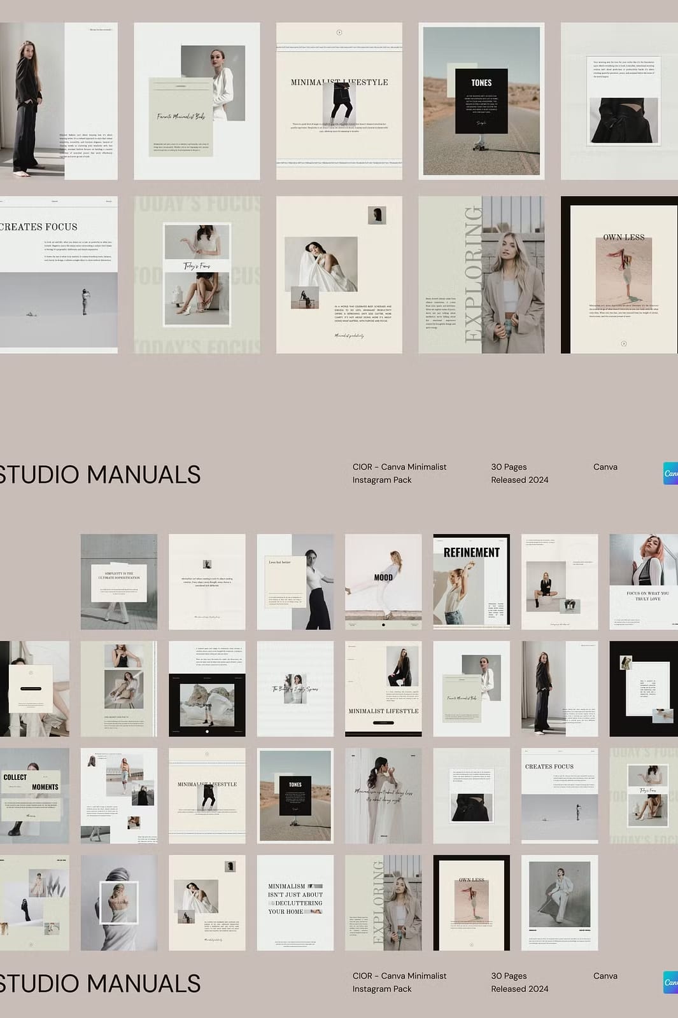
Task: Click the black dot below the MOOD image
Action: [383, 625]
